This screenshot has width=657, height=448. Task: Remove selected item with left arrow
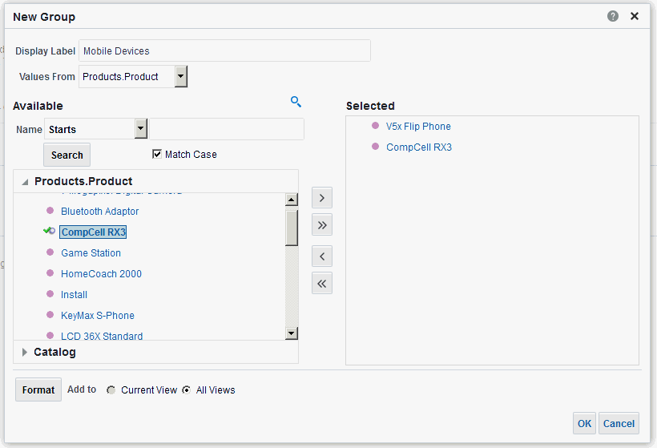pyautogui.click(x=322, y=256)
